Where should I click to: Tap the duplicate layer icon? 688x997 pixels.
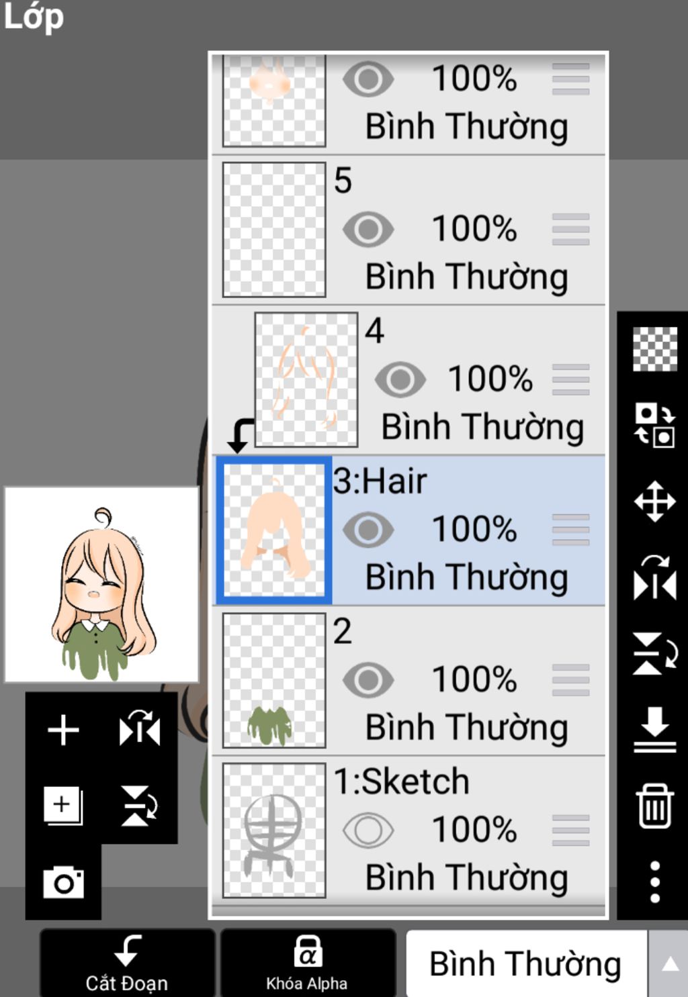[64, 805]
